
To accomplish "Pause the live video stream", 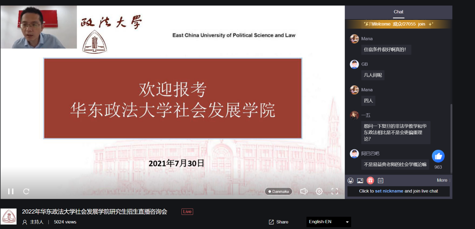I will point(11,191).
